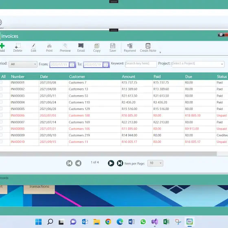Open the Period dropdown showing All
The height and width of the screenshot is (228, 228).
tap(23, 64)
